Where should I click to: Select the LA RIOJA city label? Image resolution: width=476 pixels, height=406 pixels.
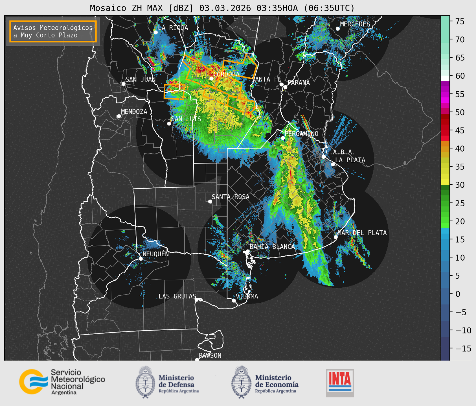[x=173, y=28]
